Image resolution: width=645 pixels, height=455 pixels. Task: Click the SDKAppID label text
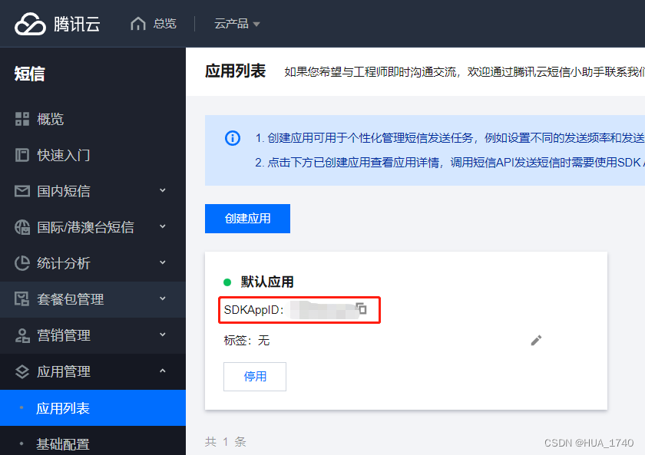click(x=254, y=309)
